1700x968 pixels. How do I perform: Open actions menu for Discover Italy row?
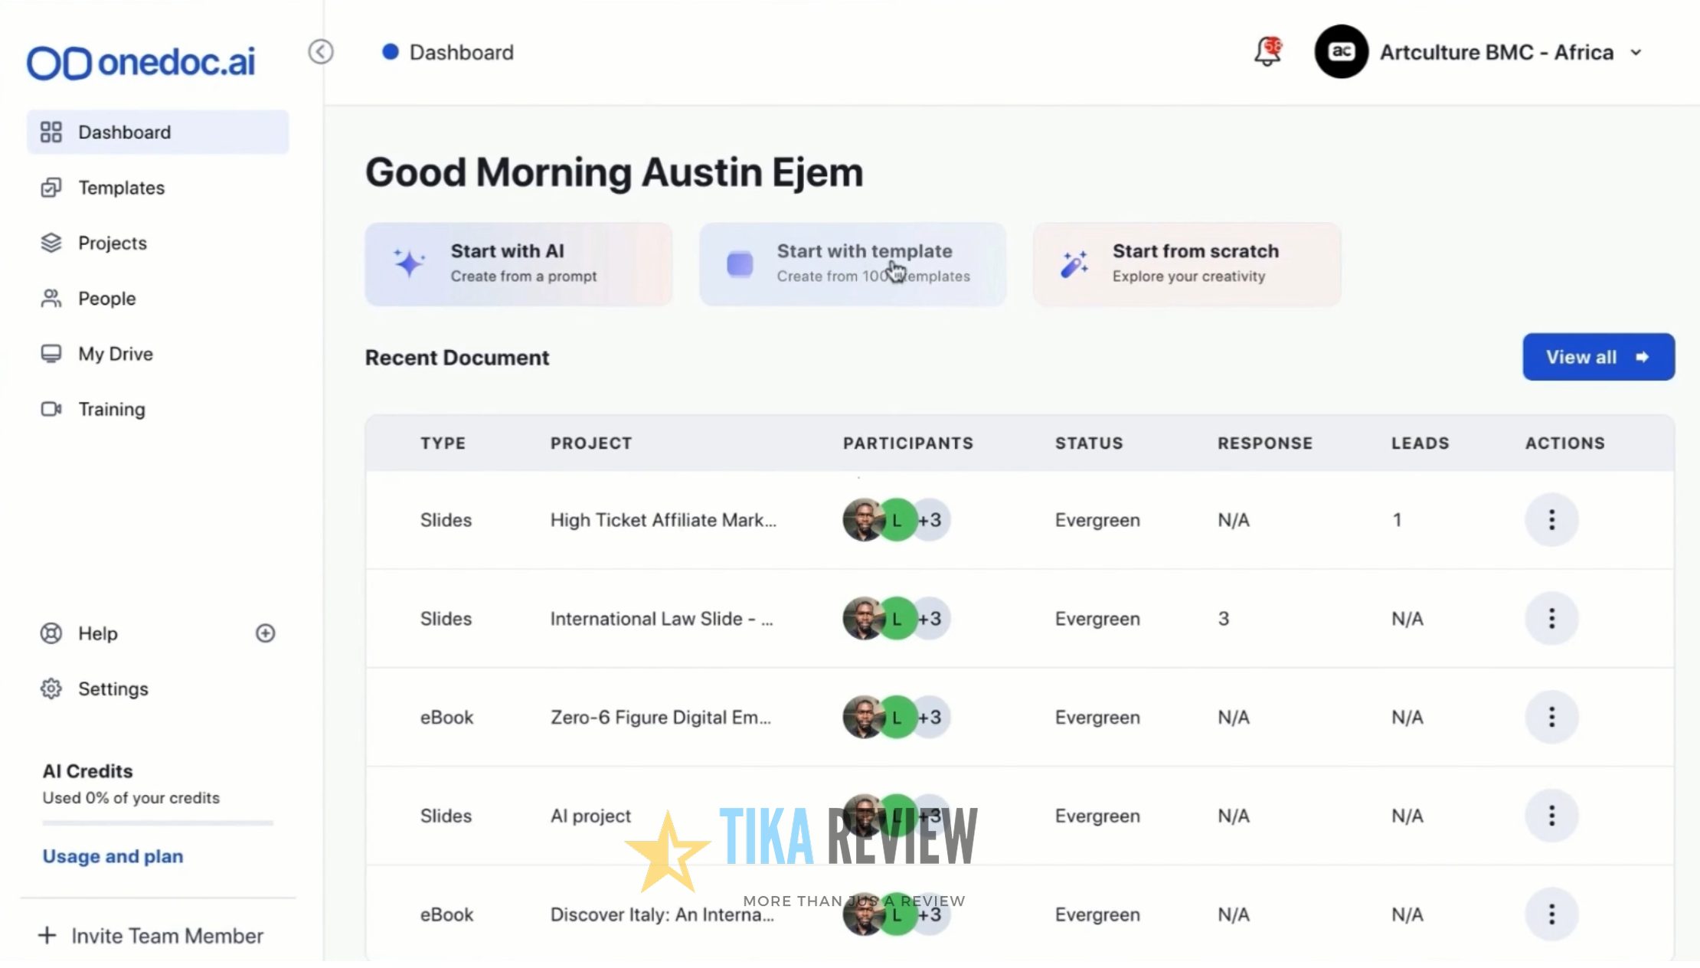pos(1551,914)
